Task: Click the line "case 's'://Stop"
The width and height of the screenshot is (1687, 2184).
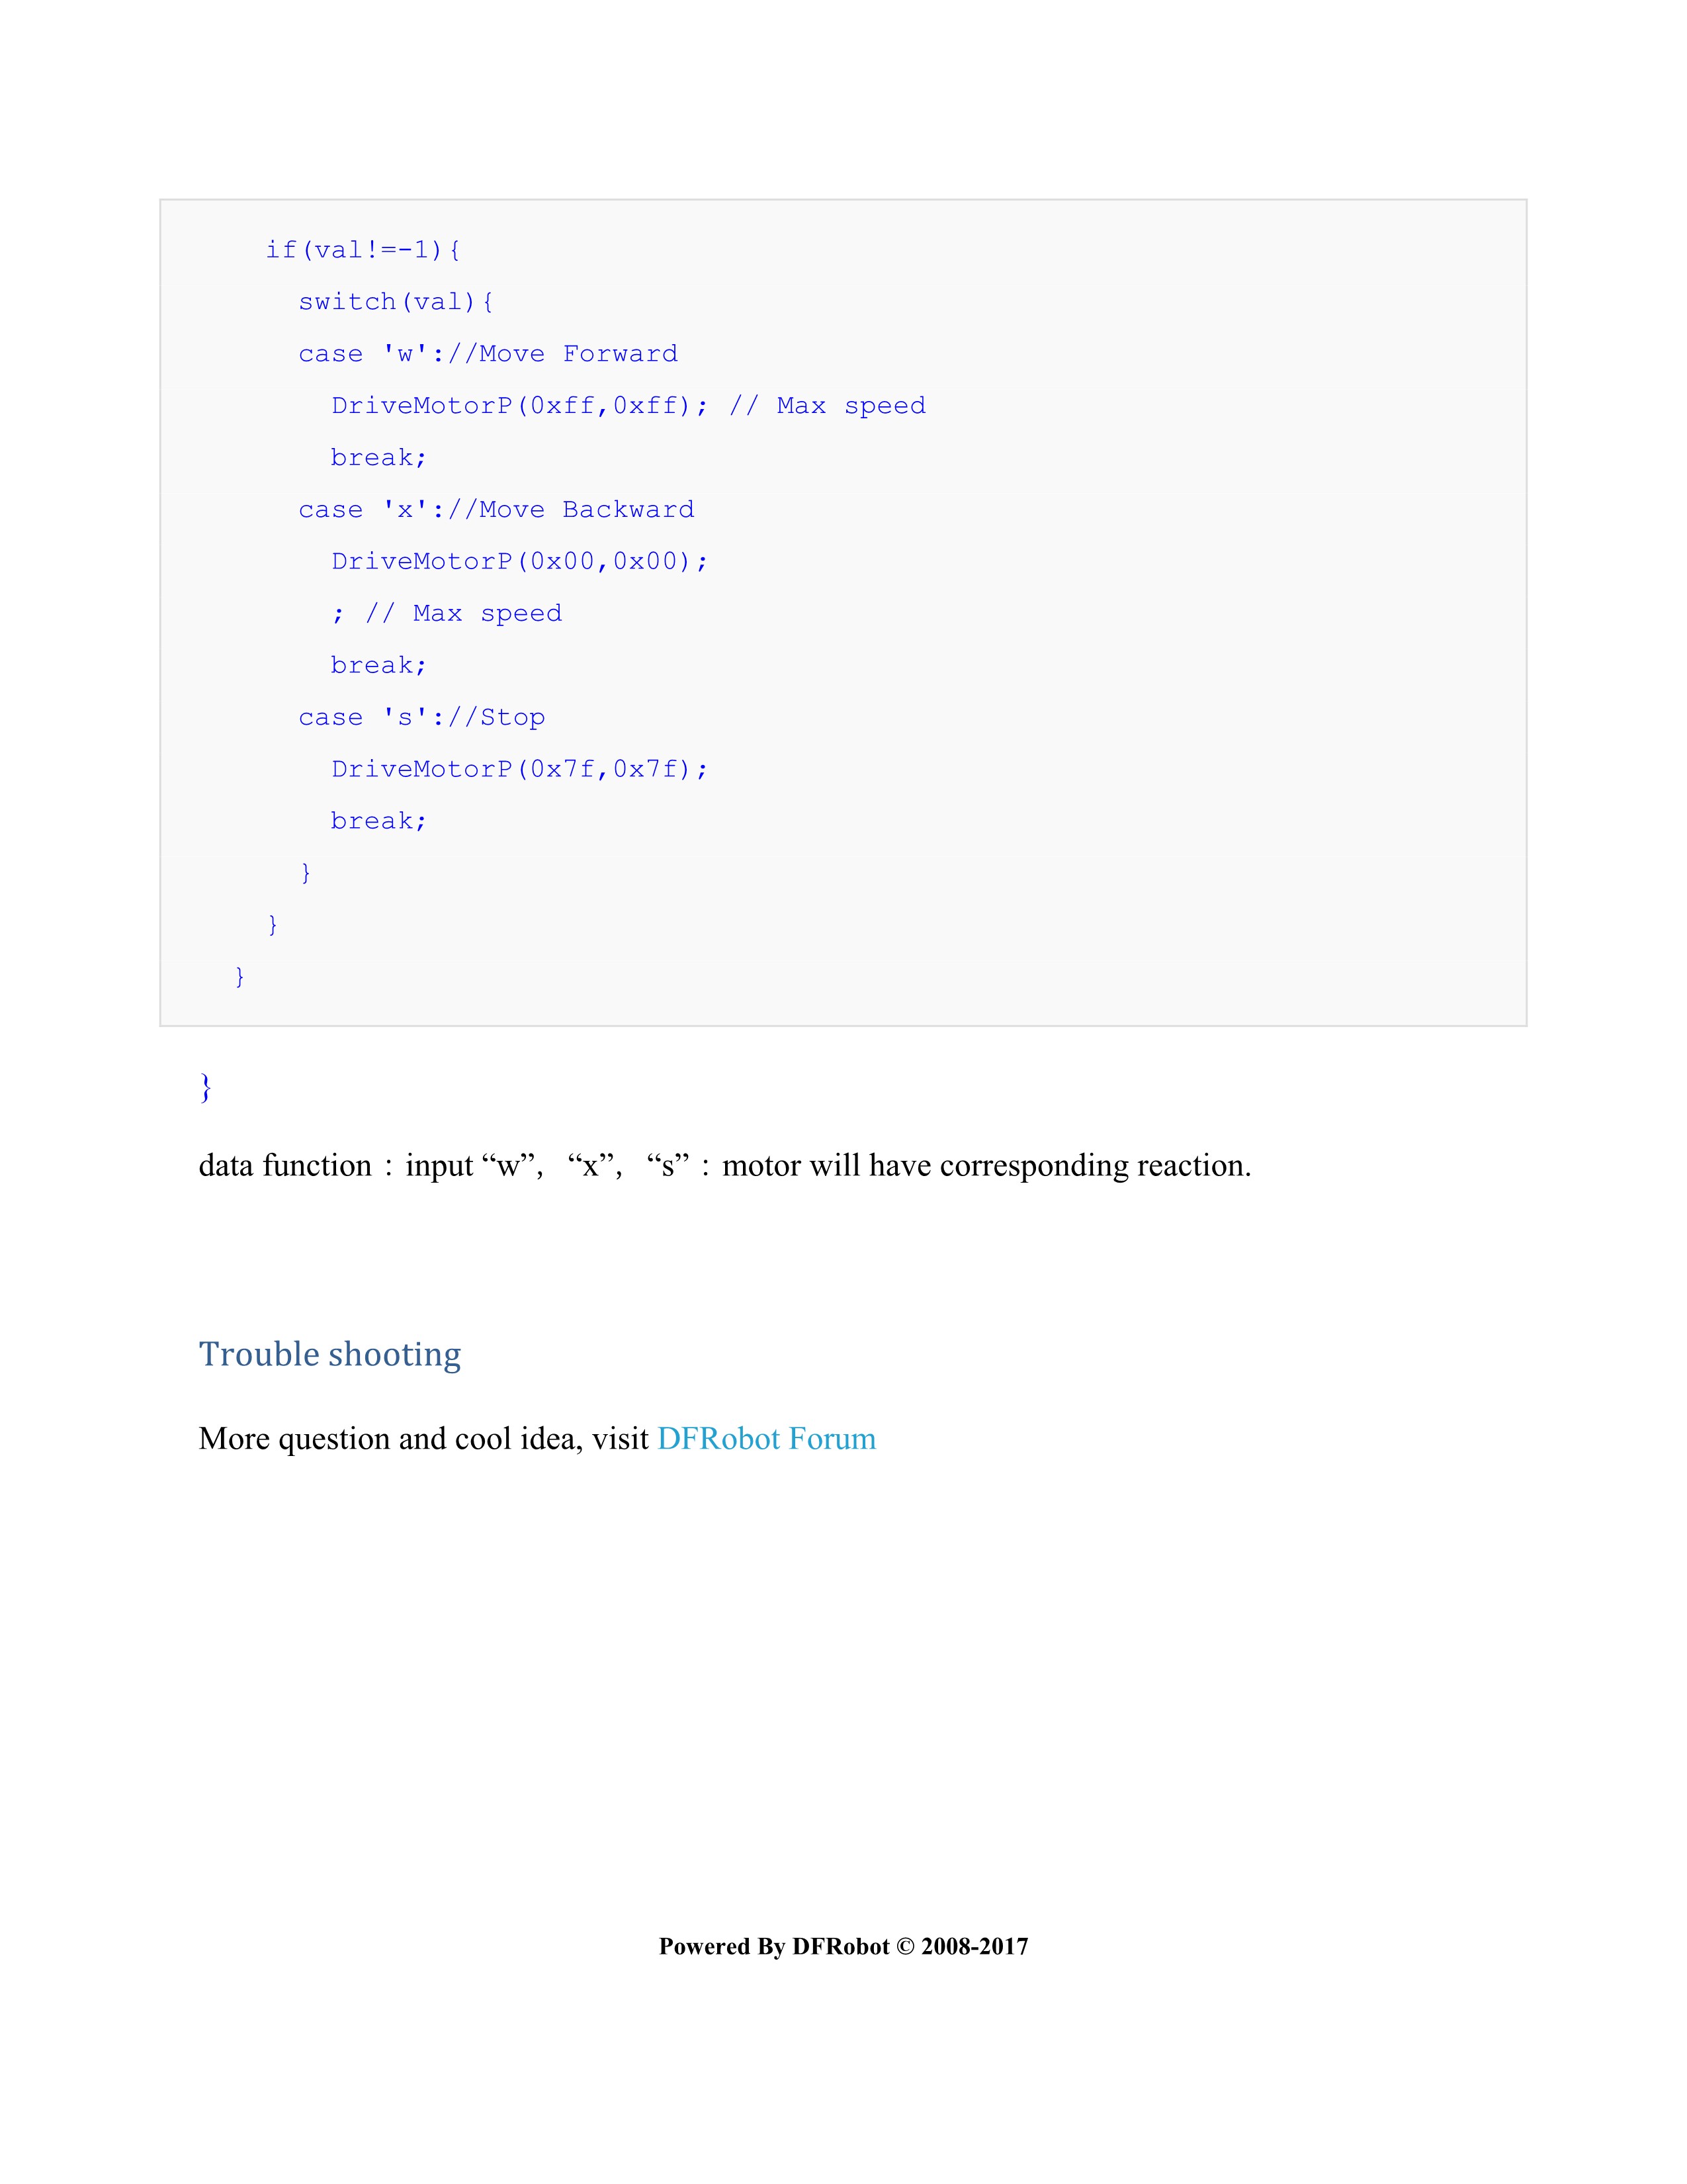Action: tap(422, 718)
